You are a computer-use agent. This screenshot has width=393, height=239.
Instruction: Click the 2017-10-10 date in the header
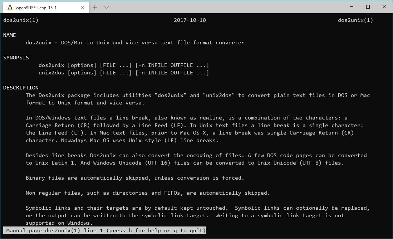[190, 20]
